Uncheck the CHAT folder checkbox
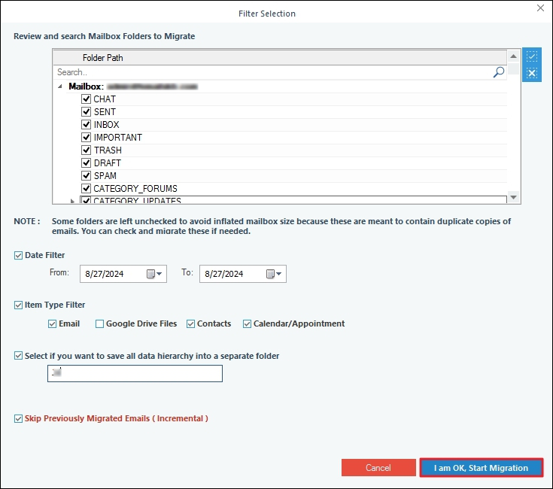 coord(86,99)
